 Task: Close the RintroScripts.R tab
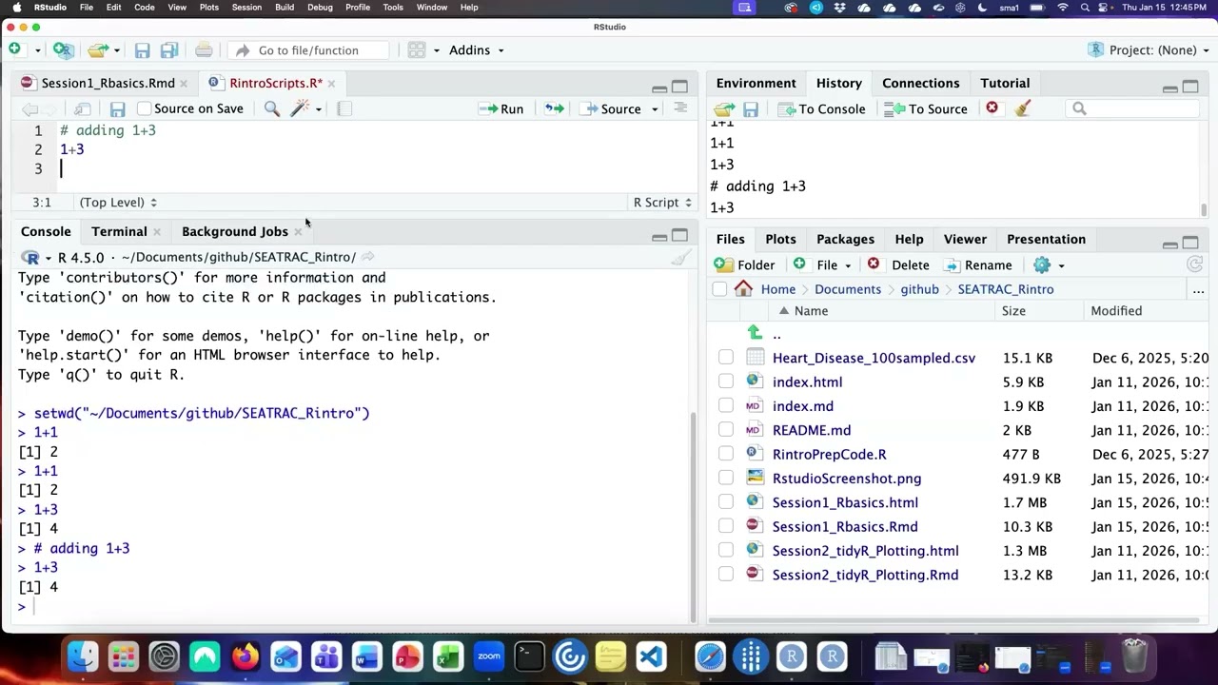331,84
